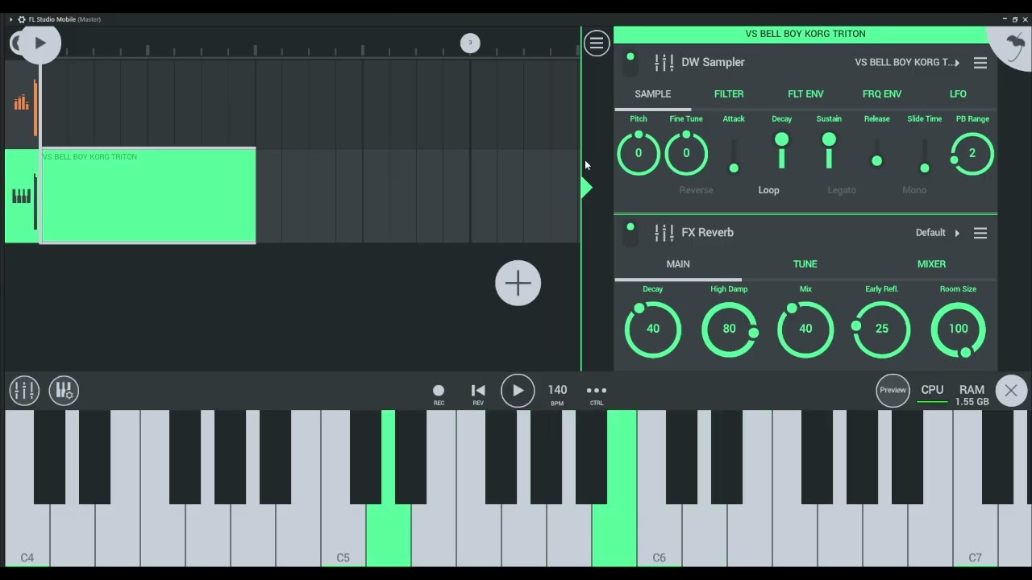The height and width of the screenshot is (580, 1032).
Task: Open the mixer icon in the bottom bar
Action: click(24, 391)
